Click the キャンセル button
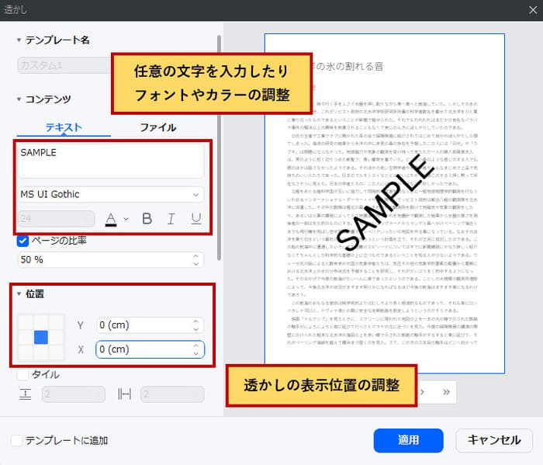Image resolution: width=543 pixels, height=465 pixels. click(x=493, y=440)
